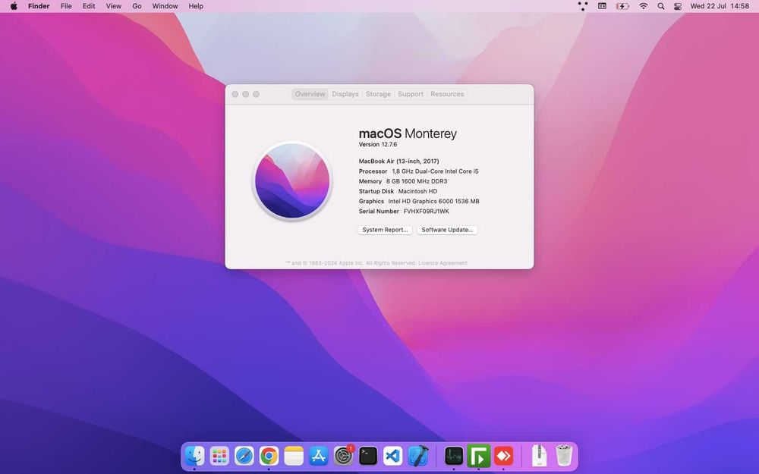This screenshot has width=759, height=474.
Task: Click the macOS Monterey title text
Action: 408,133
